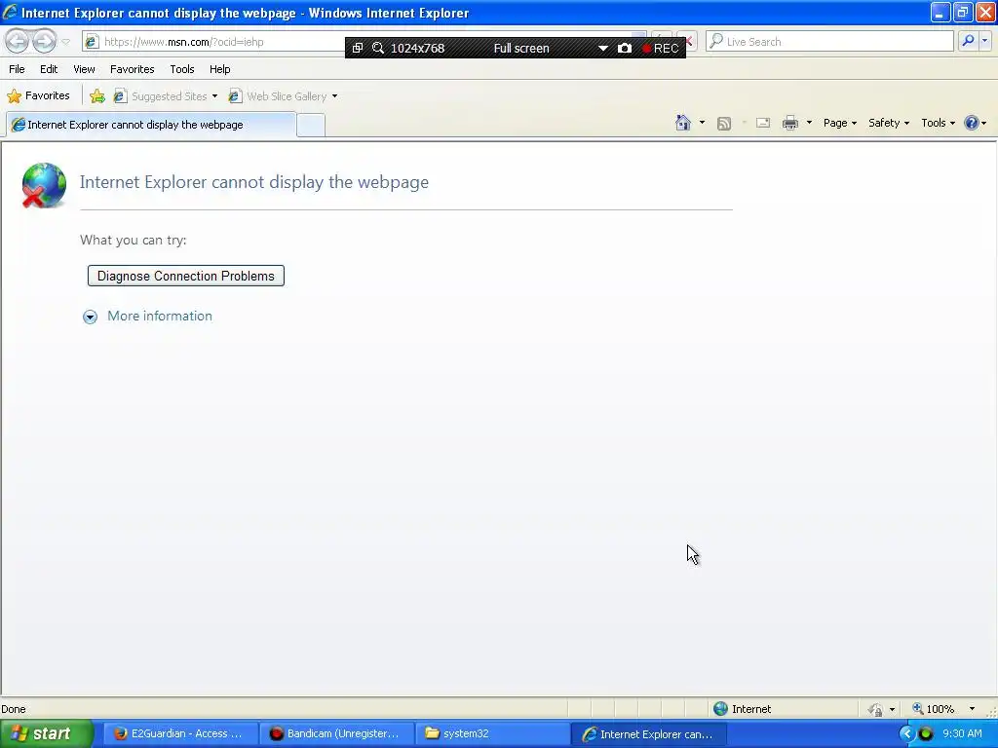Click Diagnose Connection Problems button
Image resolution: width=998 pixels, height=748 pixels.
186,276
